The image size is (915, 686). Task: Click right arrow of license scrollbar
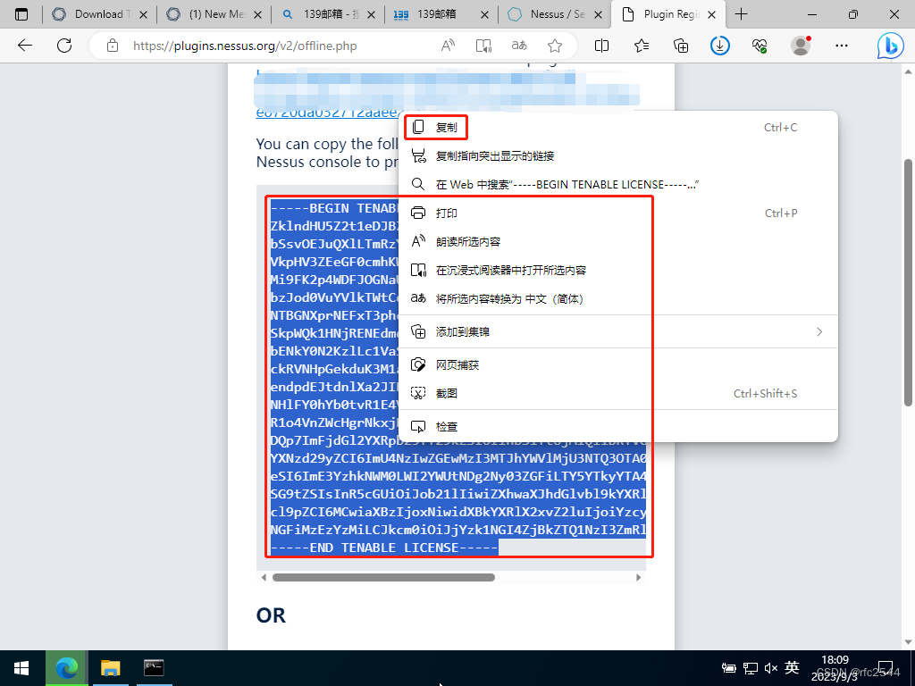click(638, 578)
